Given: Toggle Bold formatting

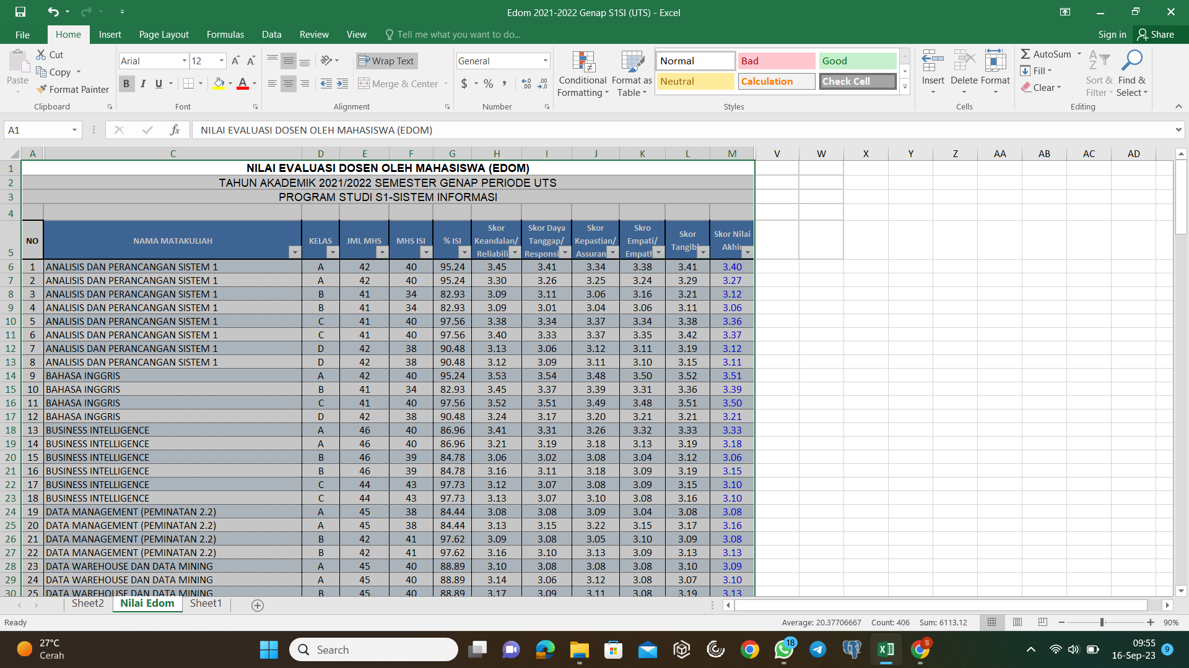Looking at the screenshot, I should [126, 83].
